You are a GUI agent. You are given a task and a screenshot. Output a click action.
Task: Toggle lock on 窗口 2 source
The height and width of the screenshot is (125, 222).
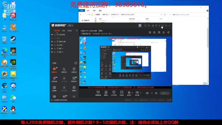click(x=55, y=52)
